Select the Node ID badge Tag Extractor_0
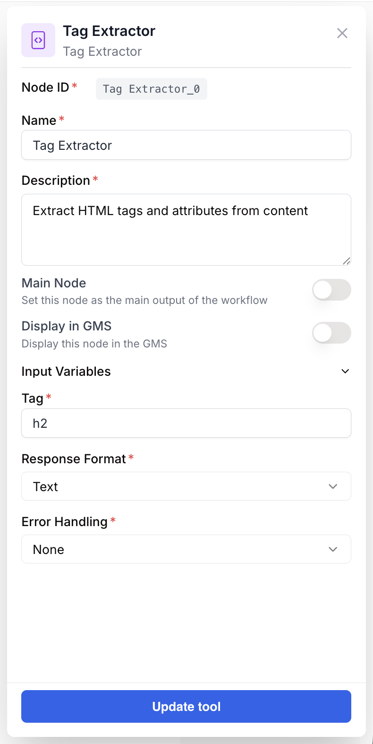 click(151, 88)
